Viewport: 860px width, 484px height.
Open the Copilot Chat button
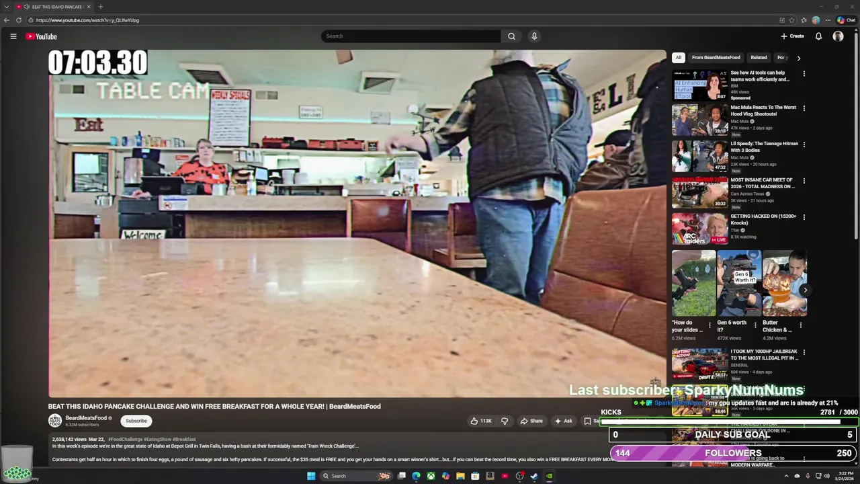pos(846,20)
